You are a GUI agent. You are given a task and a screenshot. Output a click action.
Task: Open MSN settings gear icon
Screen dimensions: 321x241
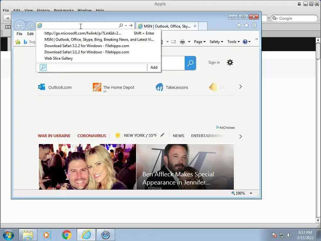[x=230, y=62]
